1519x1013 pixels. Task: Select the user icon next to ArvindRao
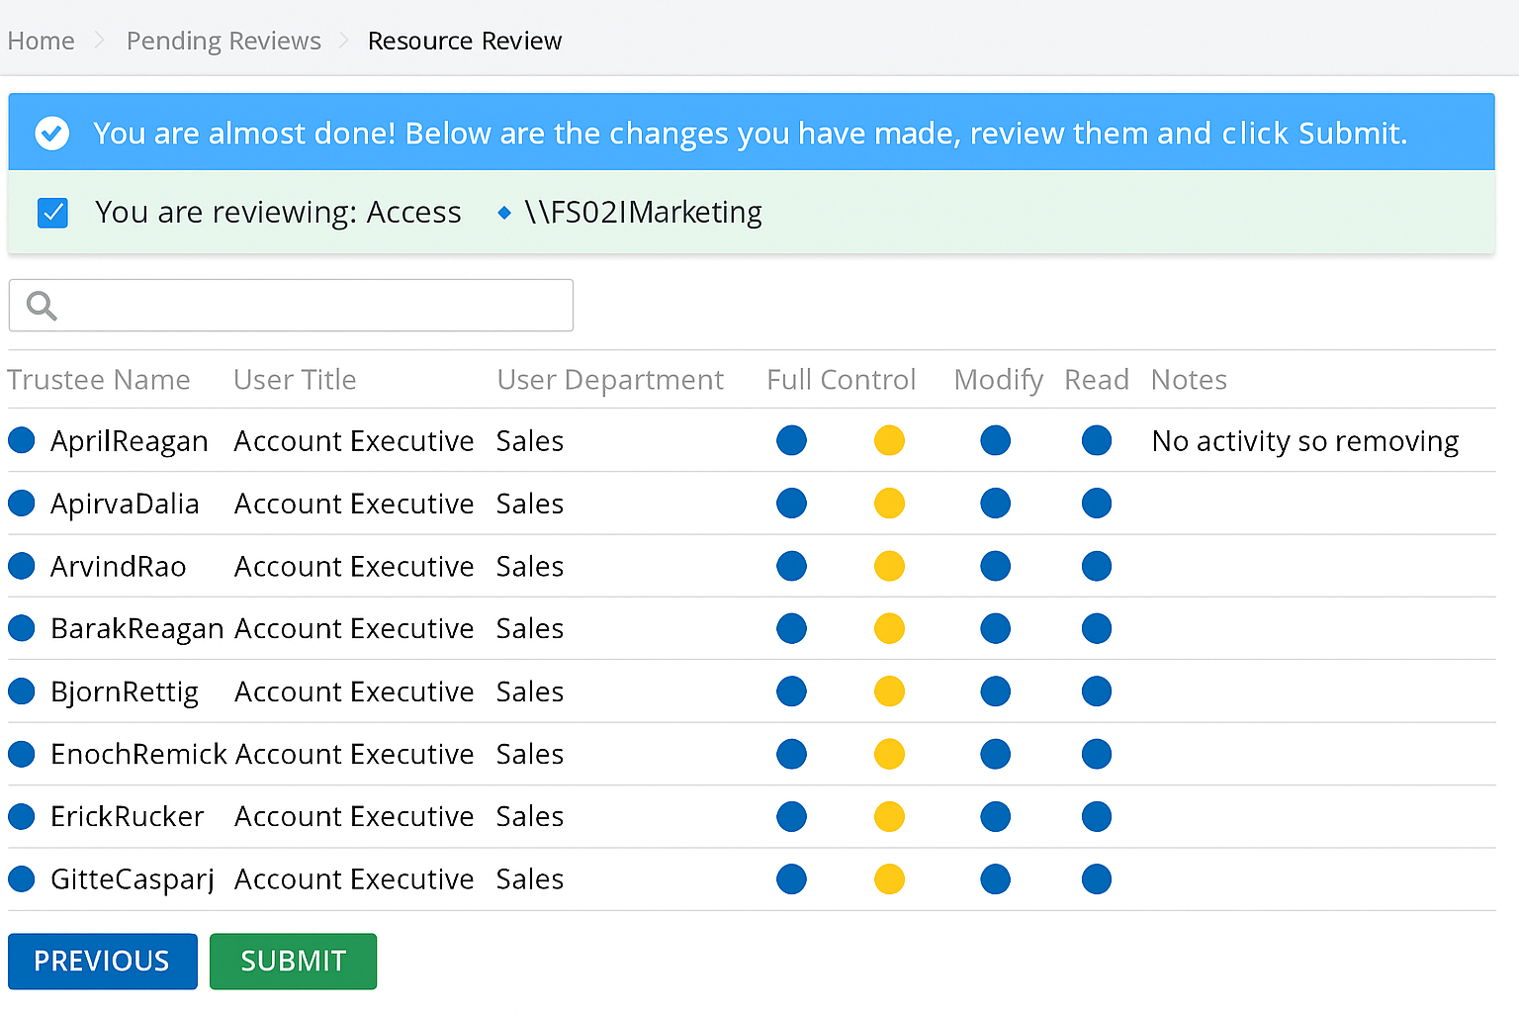pos(21,566)
